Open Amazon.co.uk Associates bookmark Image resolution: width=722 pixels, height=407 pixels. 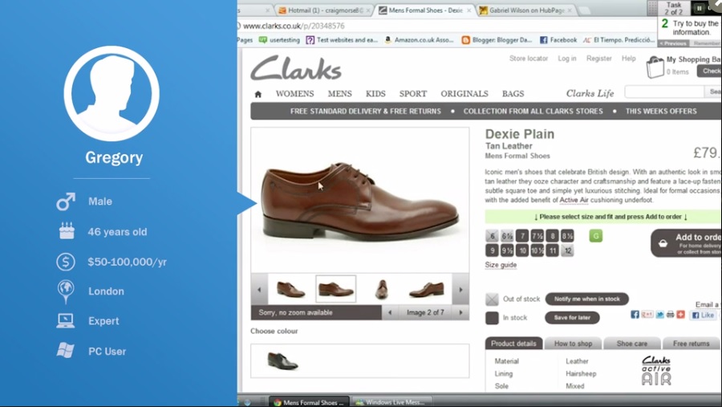pyautogui.click(x=419, y=40)
